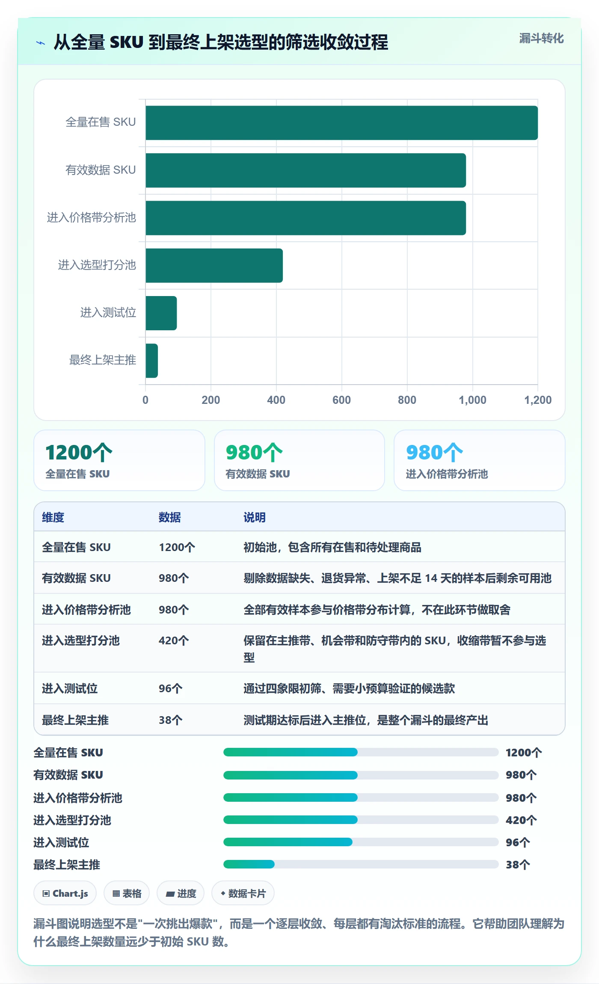Select the 1200个 cell in the table
Image resolution: width=599 pixels, height=984 pixels.
pyautogui.click(x=177, y=547)
